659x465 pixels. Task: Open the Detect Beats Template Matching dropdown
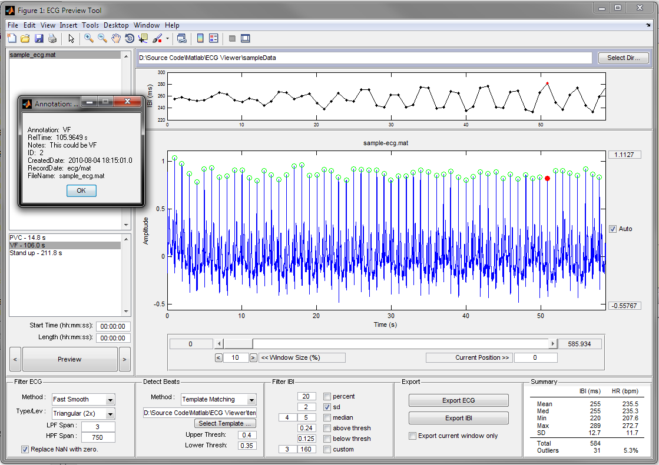click(x=218, y=399)
